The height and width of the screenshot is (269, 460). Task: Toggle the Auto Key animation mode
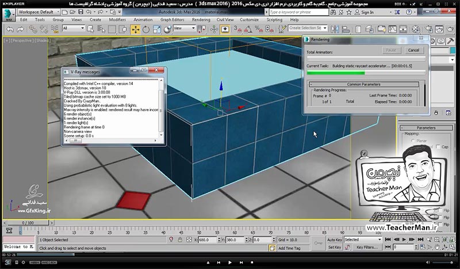[335, 240]
